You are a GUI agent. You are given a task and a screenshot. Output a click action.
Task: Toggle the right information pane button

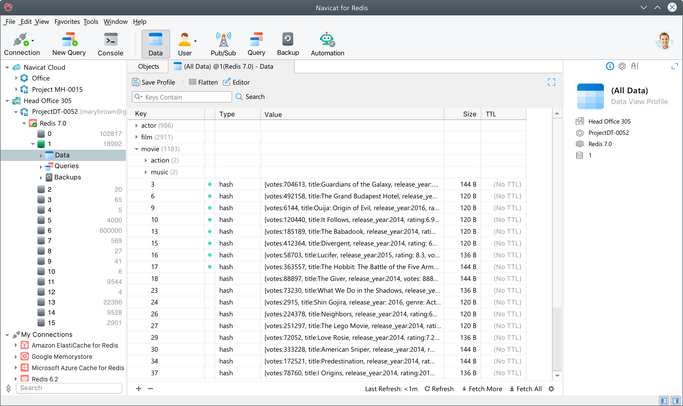(x=676, y=401)
